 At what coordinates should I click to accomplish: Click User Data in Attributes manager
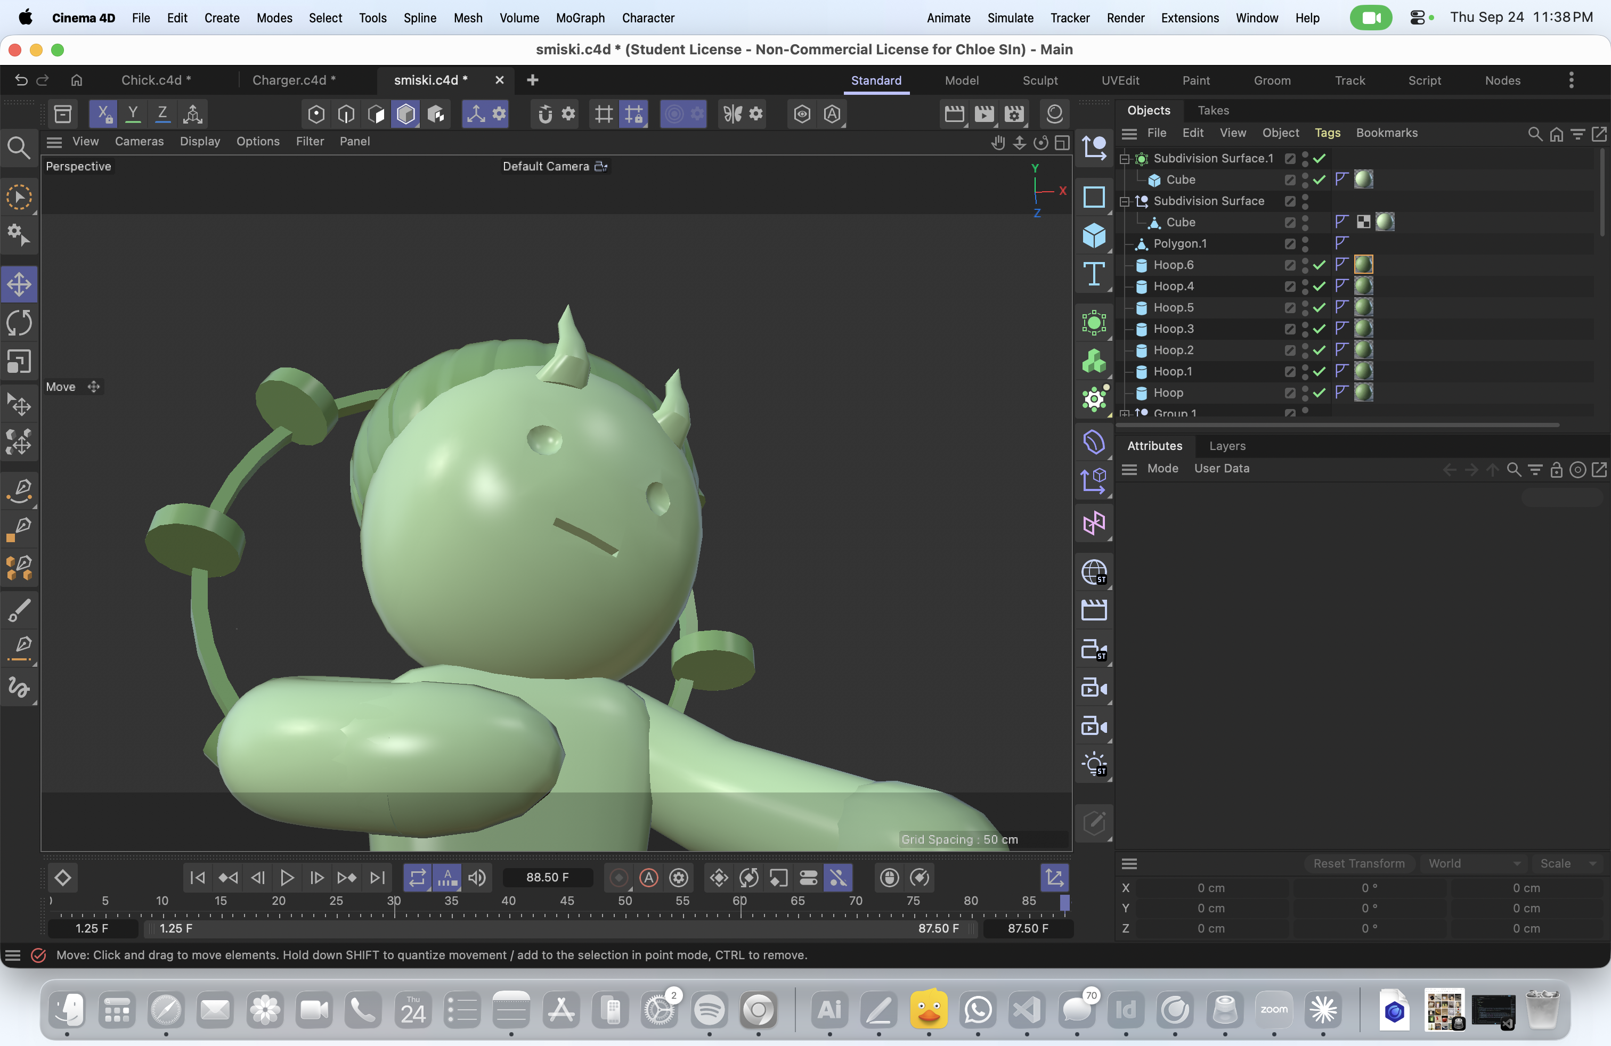coord(1221,469)
